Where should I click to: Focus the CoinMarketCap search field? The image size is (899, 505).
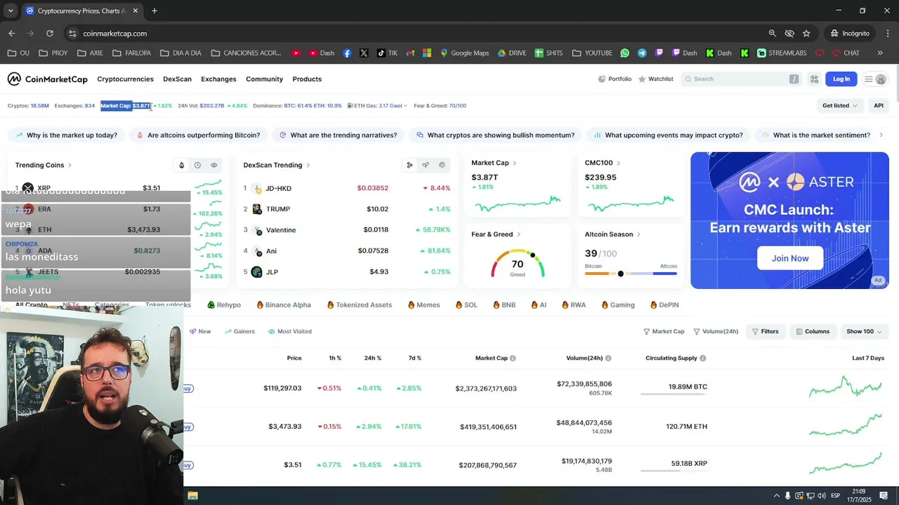click(x=741, y=79)
